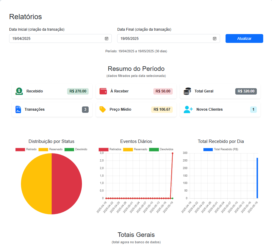Toggle Retirado legend in pie chart
This screenshot has height=246, width=272.
pyautogui.click(x=26, y=149)
